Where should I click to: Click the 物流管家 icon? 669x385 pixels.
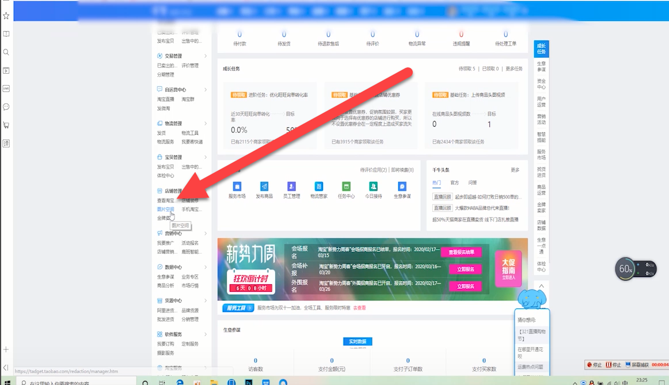[x=318, y=186]
